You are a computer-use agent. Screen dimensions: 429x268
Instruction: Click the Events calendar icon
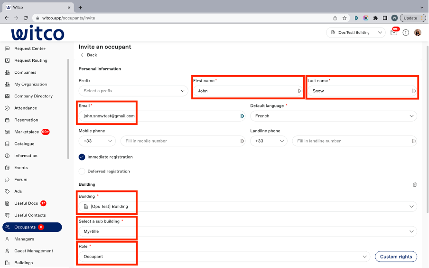click(x=8, y=168)
